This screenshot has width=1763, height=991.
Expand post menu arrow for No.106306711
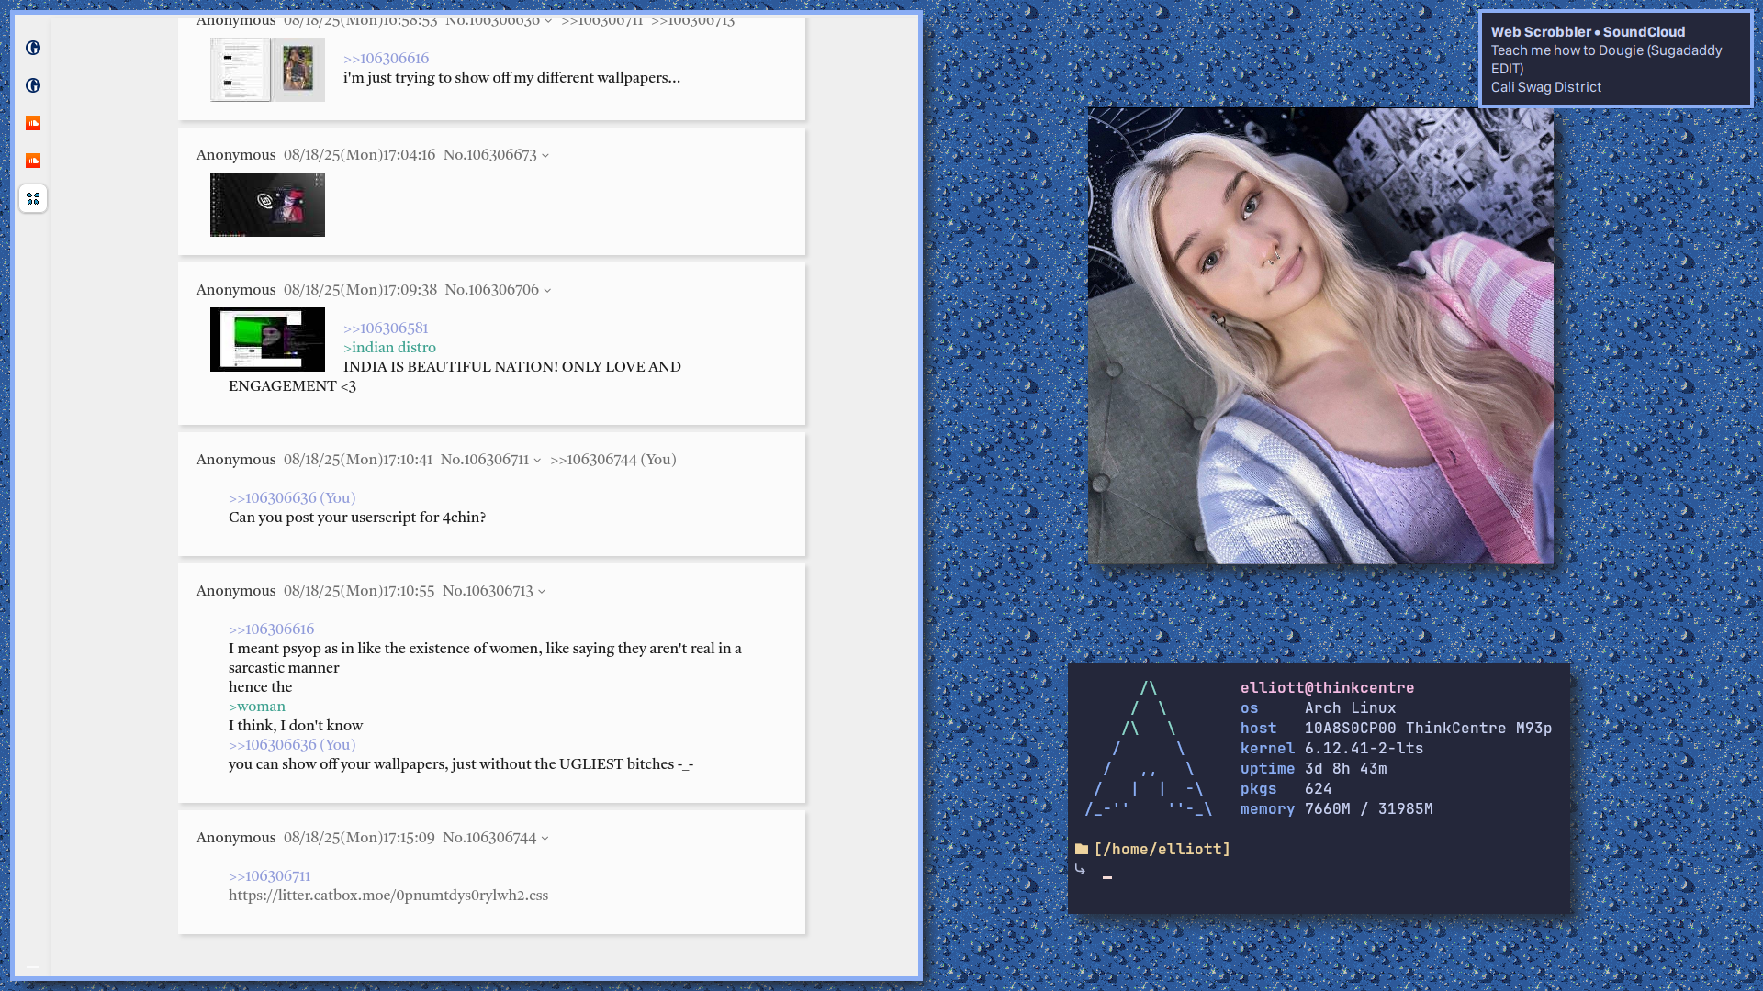click(537, 461)
